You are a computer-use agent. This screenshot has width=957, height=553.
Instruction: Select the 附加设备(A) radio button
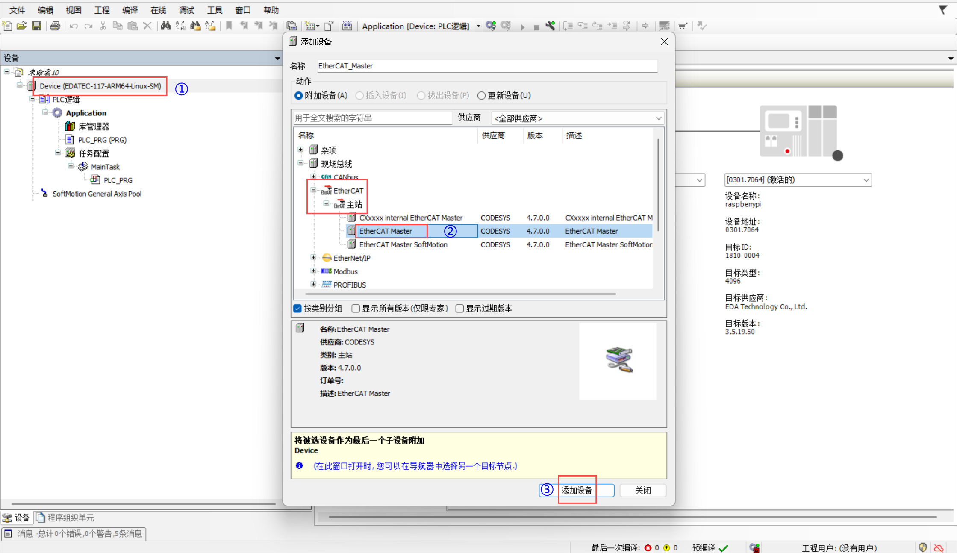pos(299,95)
